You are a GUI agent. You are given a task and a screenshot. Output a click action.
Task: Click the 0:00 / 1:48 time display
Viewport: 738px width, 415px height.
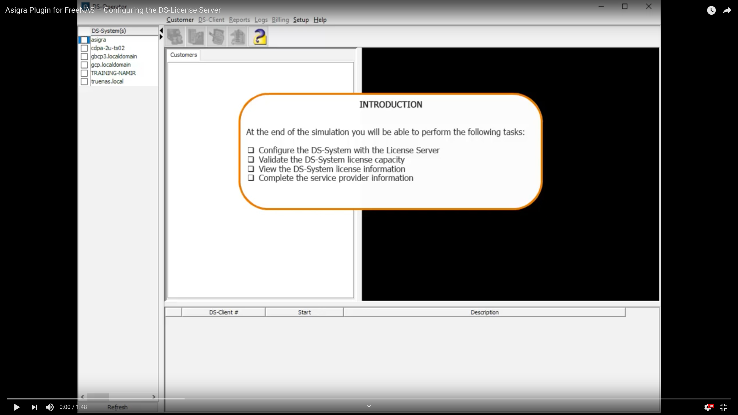click(73, 407)
